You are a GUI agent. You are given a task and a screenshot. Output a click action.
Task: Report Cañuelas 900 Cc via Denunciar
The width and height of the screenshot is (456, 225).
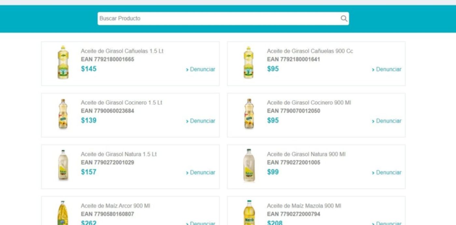coord(387,69)
